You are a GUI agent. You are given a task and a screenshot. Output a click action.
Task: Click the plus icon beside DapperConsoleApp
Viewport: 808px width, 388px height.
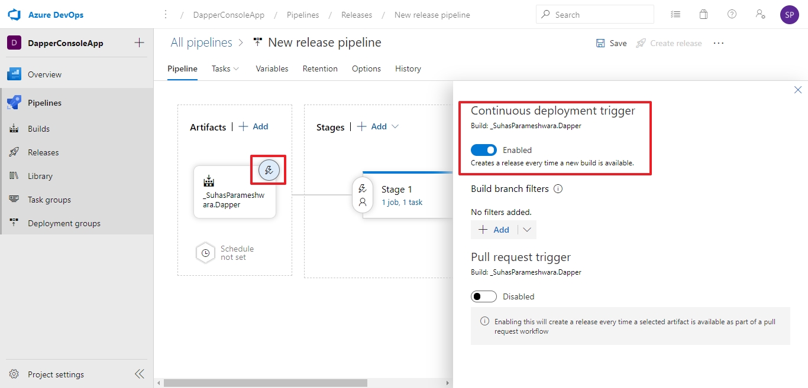tap(139, 43)
